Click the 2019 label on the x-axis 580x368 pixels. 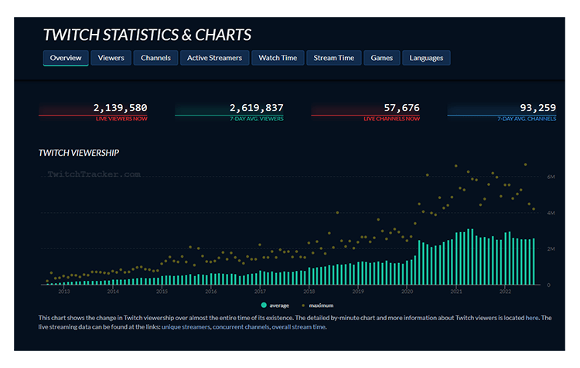pyautogui.click(x=358, y=292)
